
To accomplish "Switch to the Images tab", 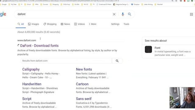I will coord(34,24).
